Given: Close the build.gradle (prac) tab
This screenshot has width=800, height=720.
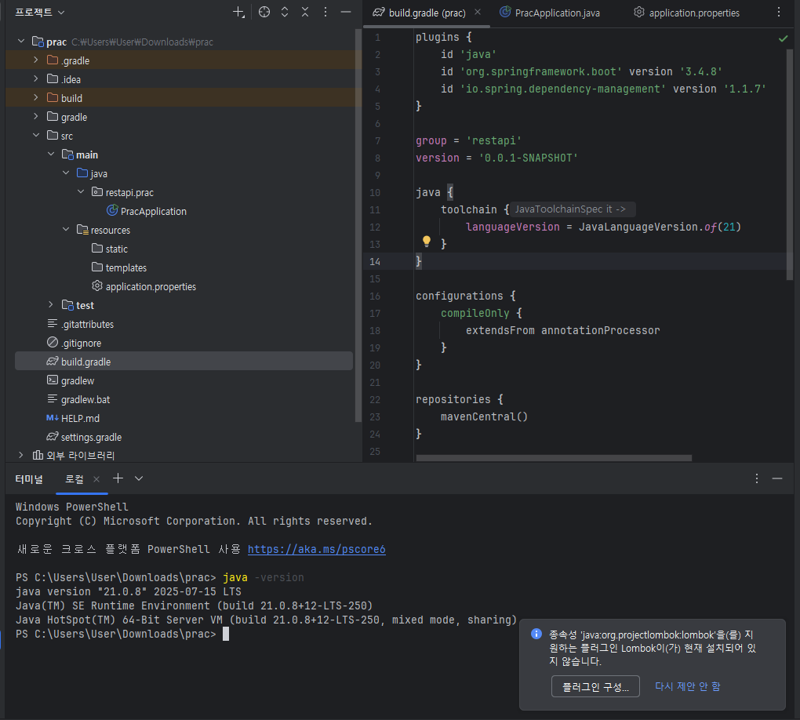Looking at the screenshot, I should coord(478,13).
